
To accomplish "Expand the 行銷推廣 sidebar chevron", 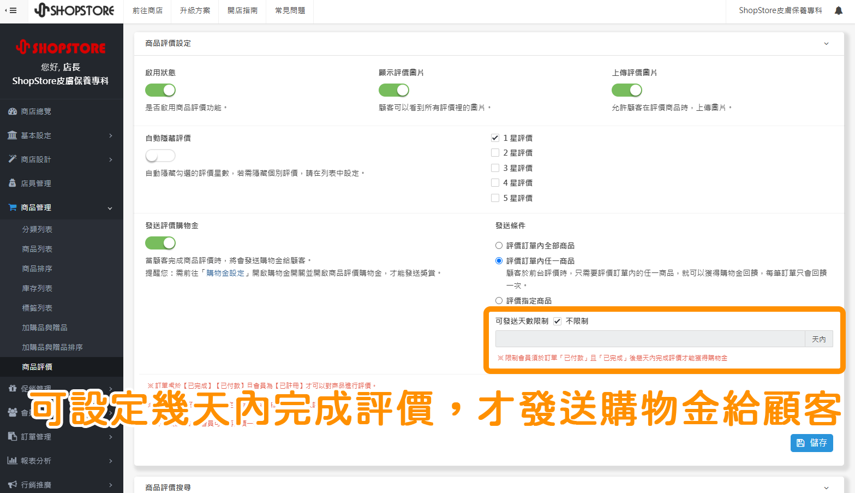I will (x=110, y=485).
